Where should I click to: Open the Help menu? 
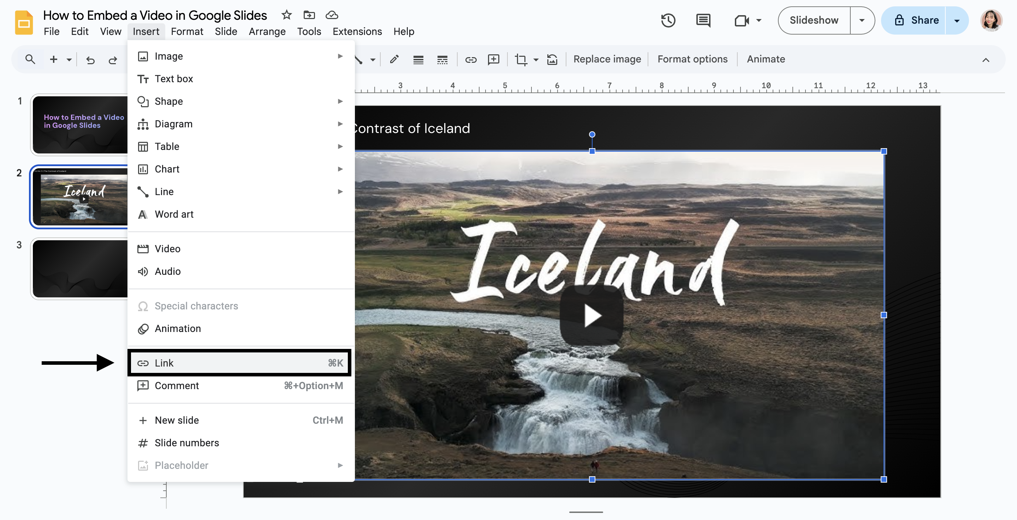point(404,31)
